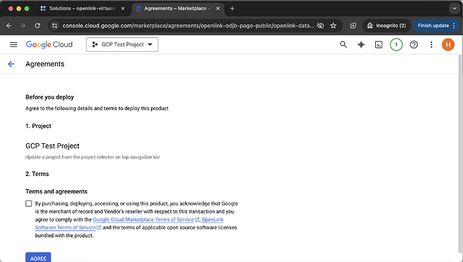This screenshot has height=262, width=463.
Task: Open the tab search chevron dropdown
Action: tap(454, 8)
